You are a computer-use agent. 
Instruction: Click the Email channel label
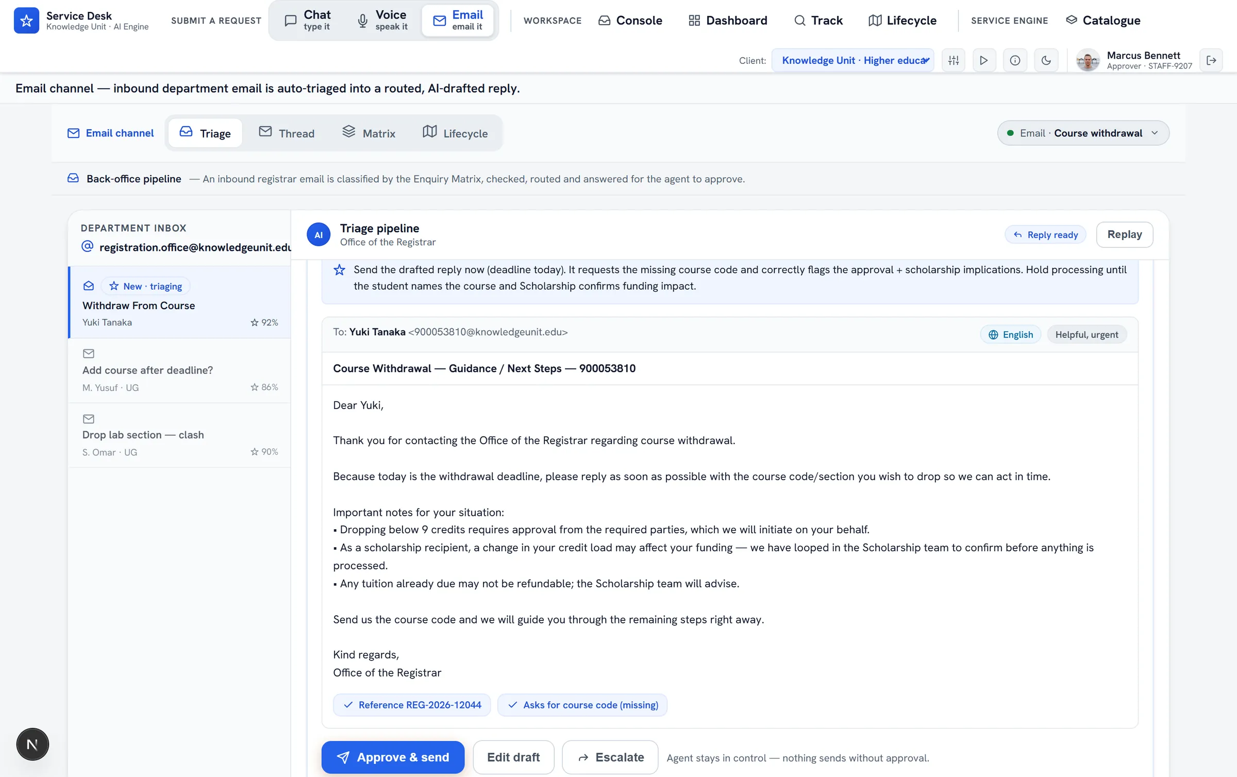(x=120, y=133)
